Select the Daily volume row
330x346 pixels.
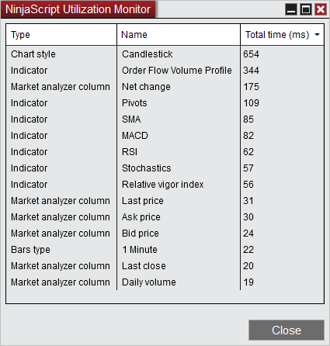[165, 282]
